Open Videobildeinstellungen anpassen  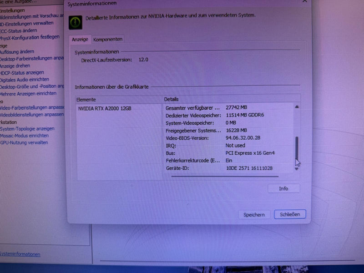point(32,115)
